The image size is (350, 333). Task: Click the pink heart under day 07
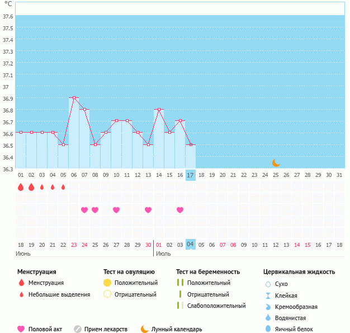click(84, 210)
